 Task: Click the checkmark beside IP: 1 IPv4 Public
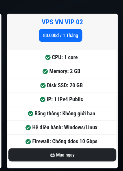click(43, 99)
